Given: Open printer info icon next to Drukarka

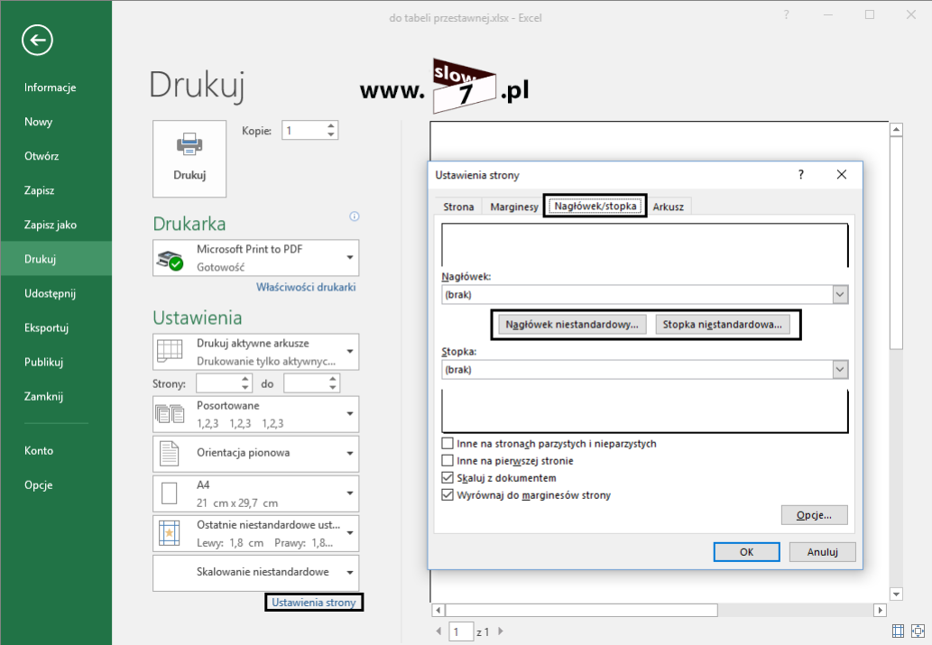Looking at the screenshot, I should 355,217.
